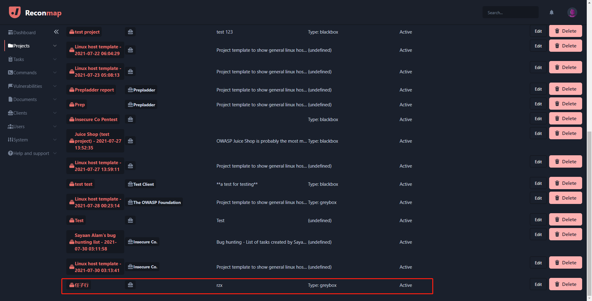Open Commands in the sidebar

[x=25, y=73]
